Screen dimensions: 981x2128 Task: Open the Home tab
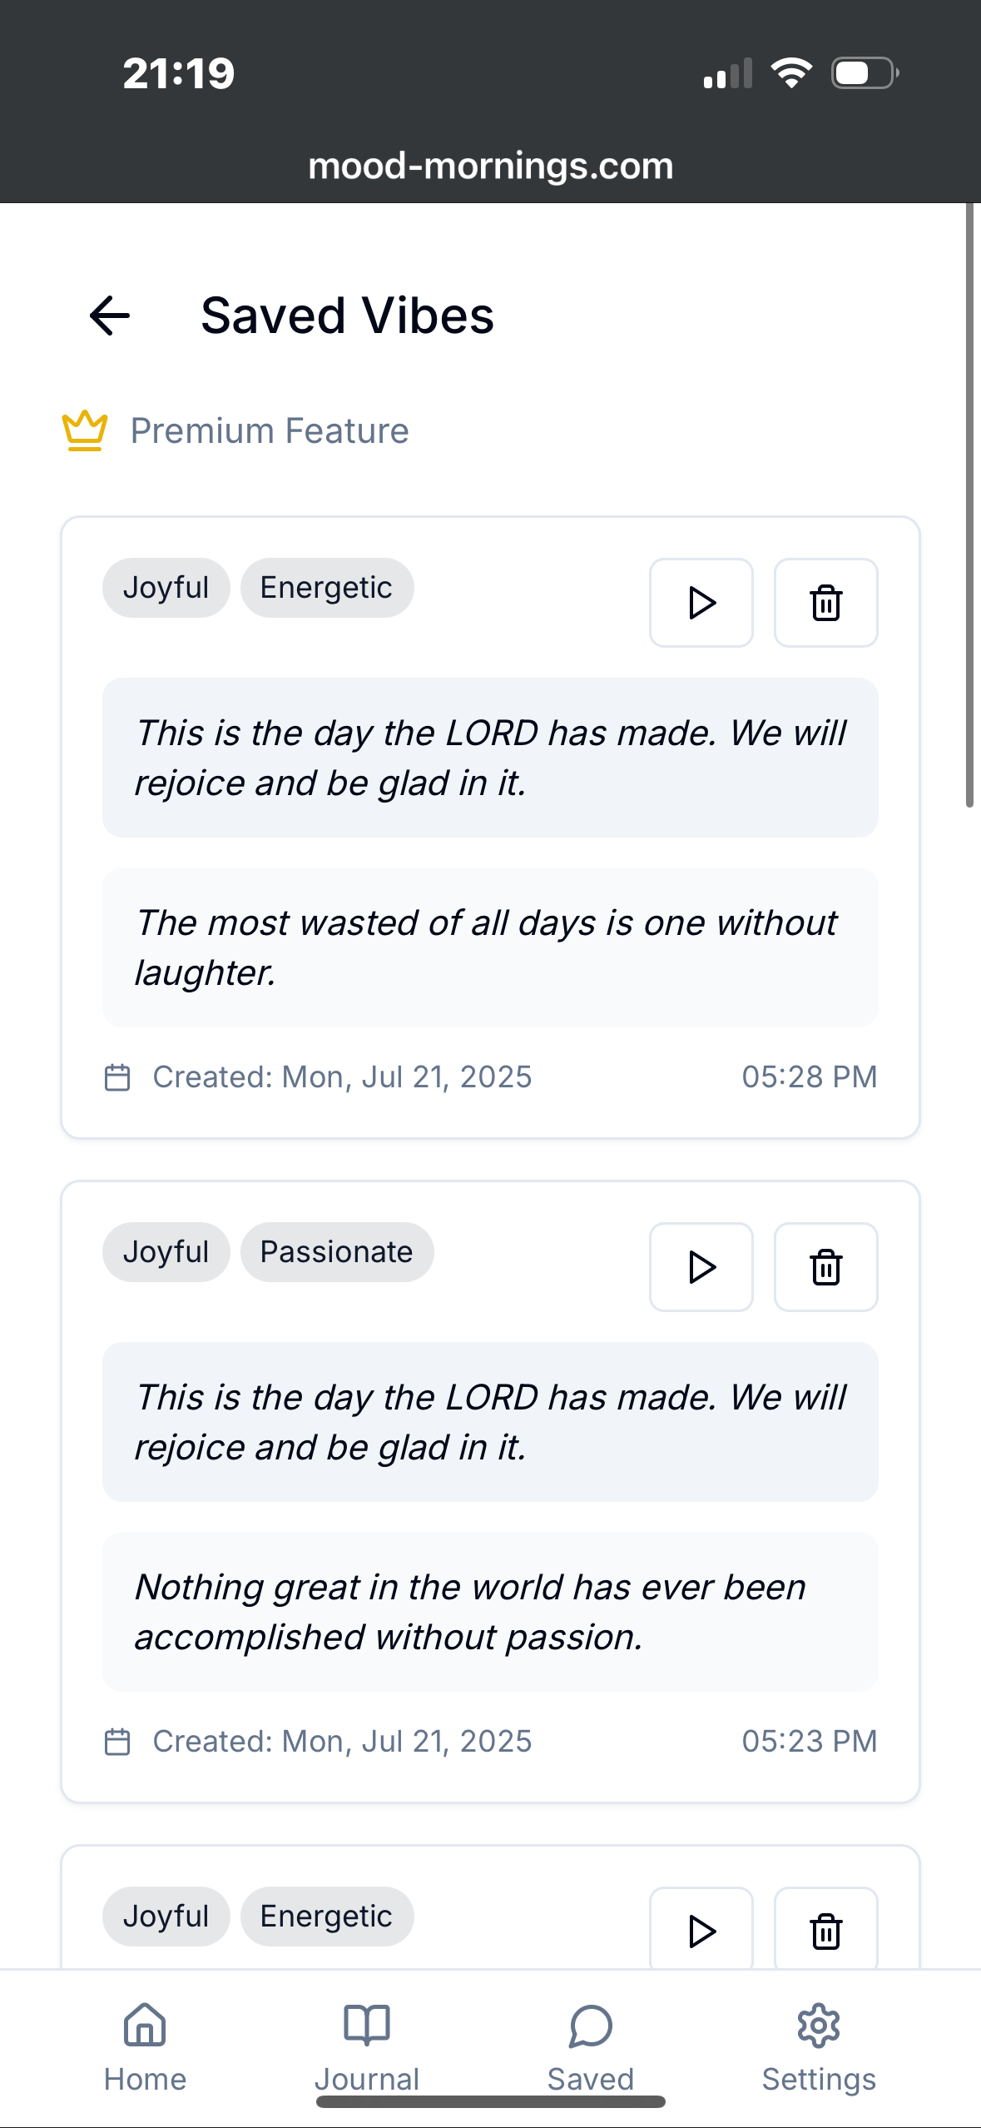click(x=146, y=2048)
